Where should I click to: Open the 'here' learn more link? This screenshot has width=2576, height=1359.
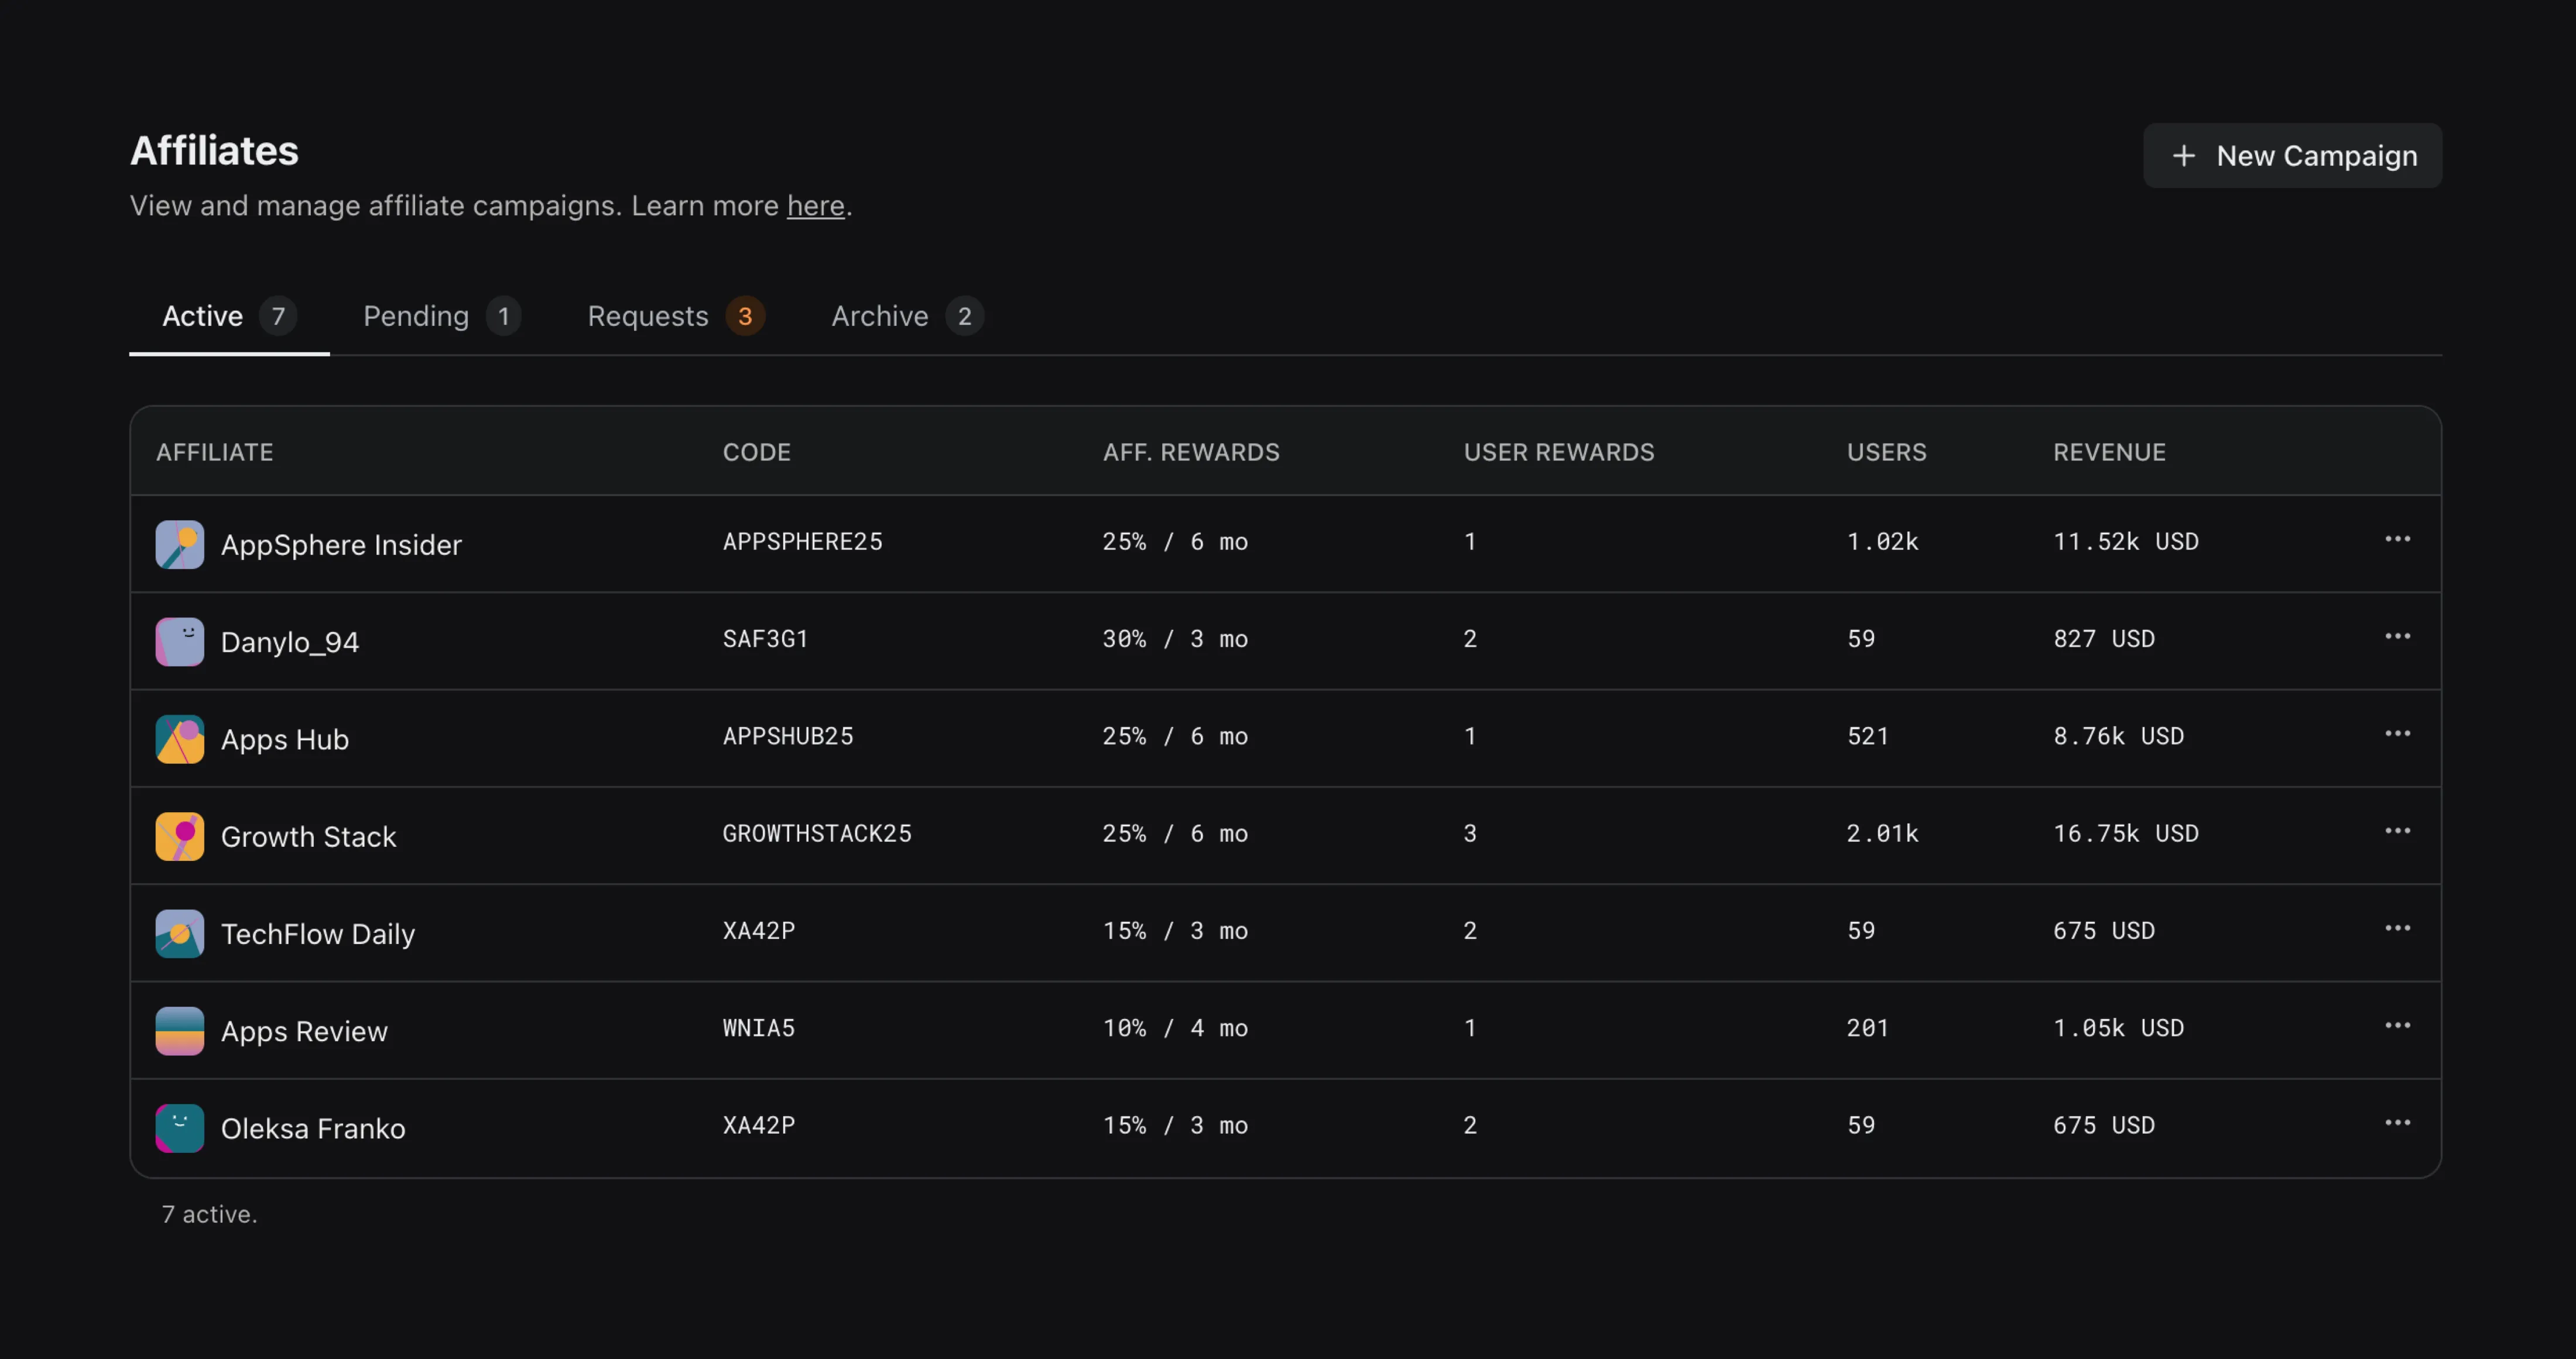pyautogui.click(x=815, y=206)
